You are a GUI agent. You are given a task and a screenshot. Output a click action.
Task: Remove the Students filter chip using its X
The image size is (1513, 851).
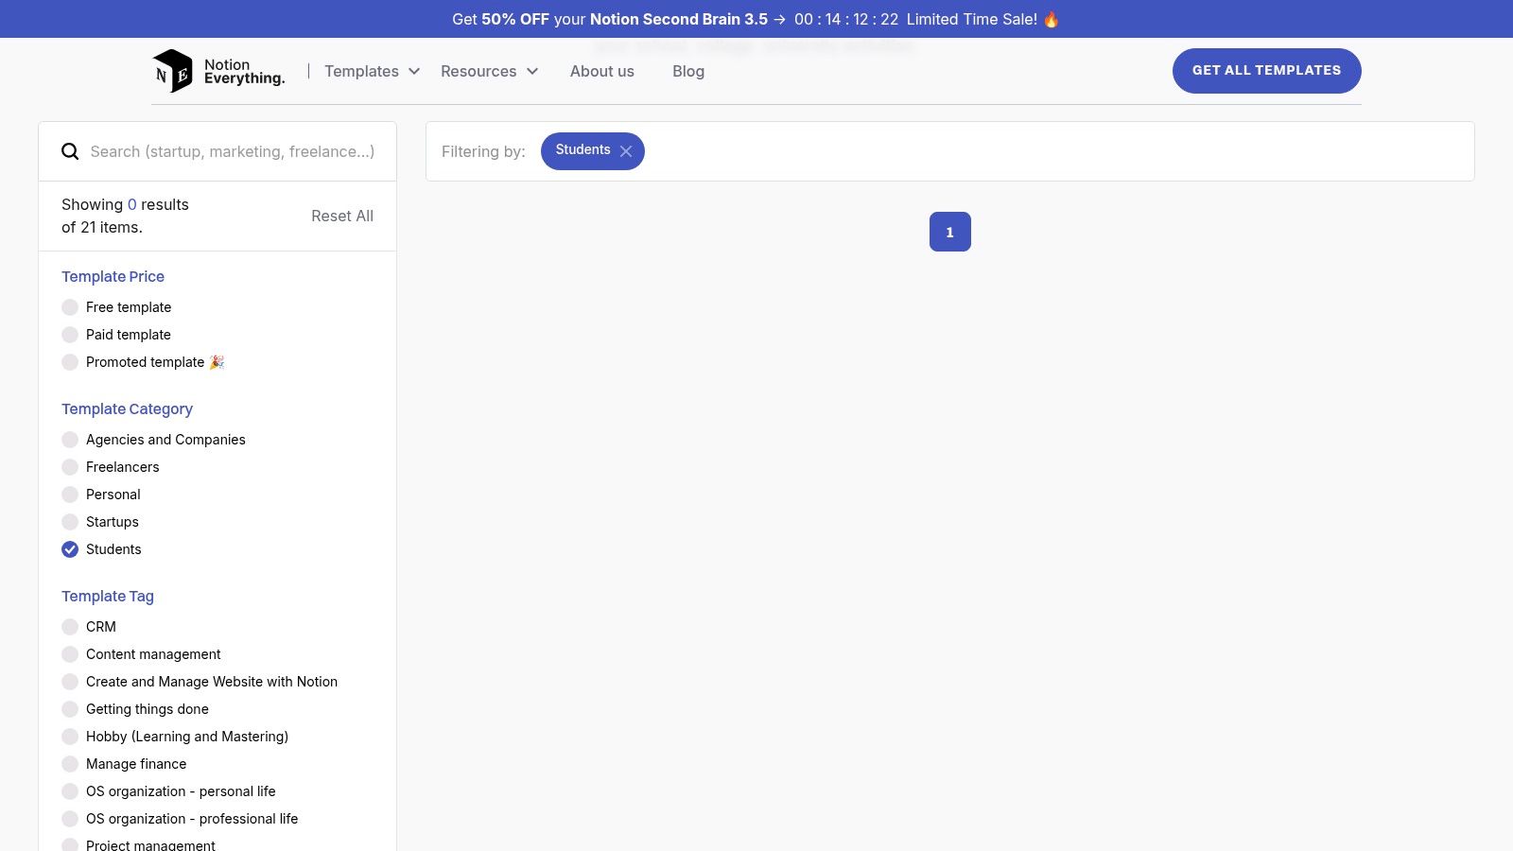[x=626, y=151]
